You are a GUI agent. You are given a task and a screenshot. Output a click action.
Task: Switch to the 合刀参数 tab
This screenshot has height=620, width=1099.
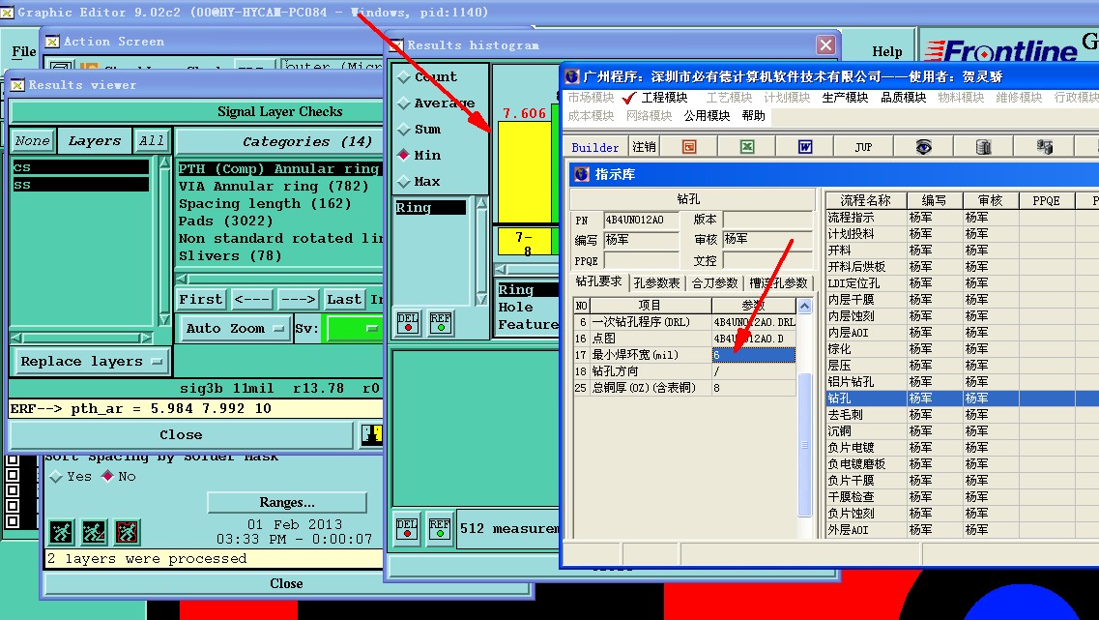tap(715, 282)
